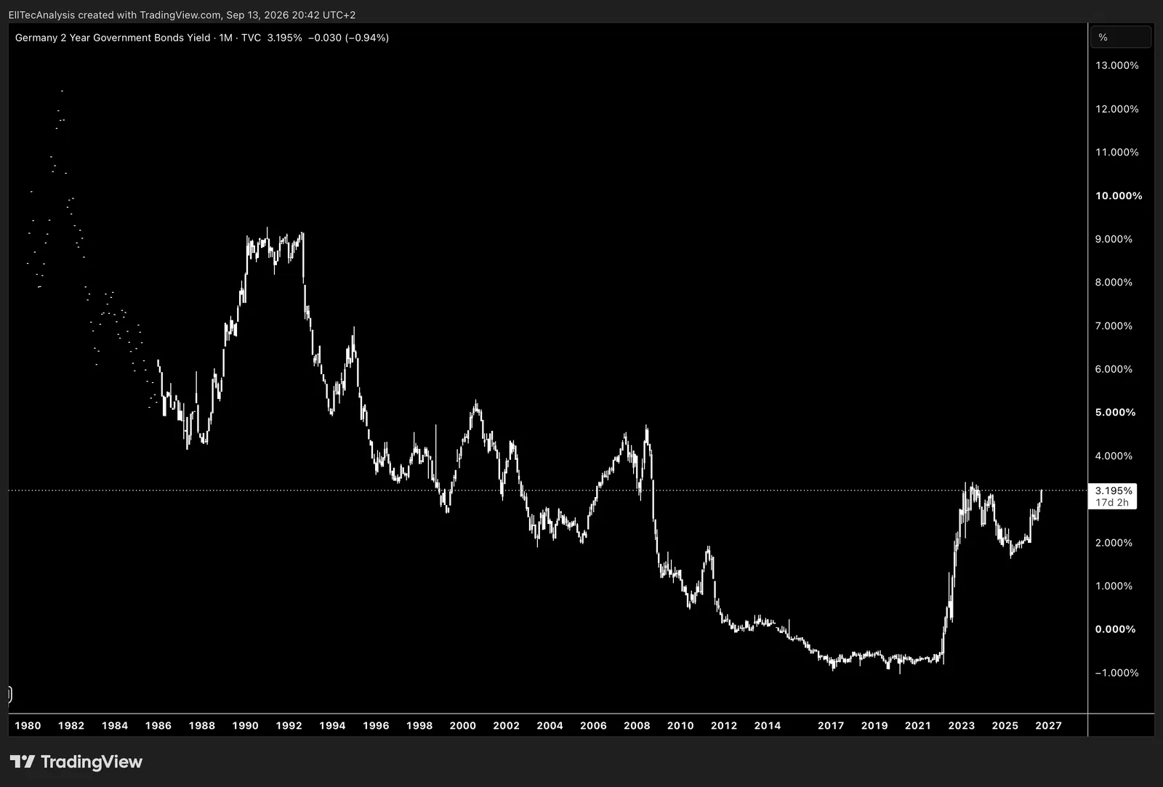Click the "2023" year on time axis
The height and width of the screenshot is (787, 1163).
click(962, 725)
